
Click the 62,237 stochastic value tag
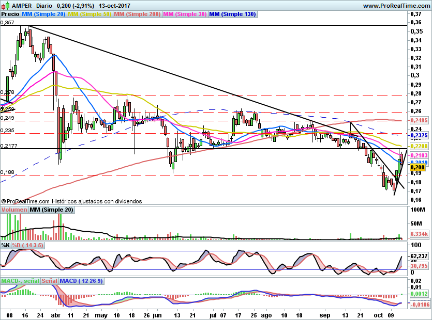419,256
